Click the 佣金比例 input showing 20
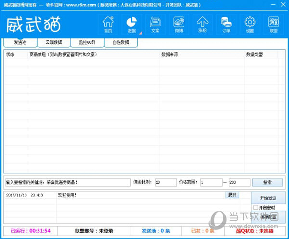Viewport: 289px width, 239px height. coord(166,182)
